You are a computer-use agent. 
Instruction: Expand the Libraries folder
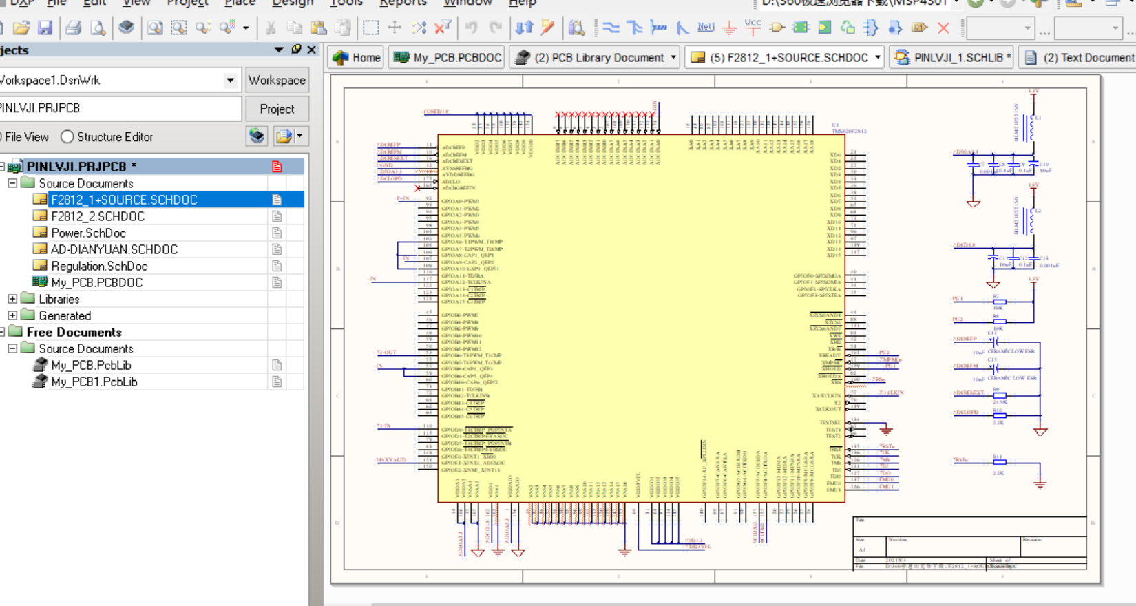click(12, 299)
